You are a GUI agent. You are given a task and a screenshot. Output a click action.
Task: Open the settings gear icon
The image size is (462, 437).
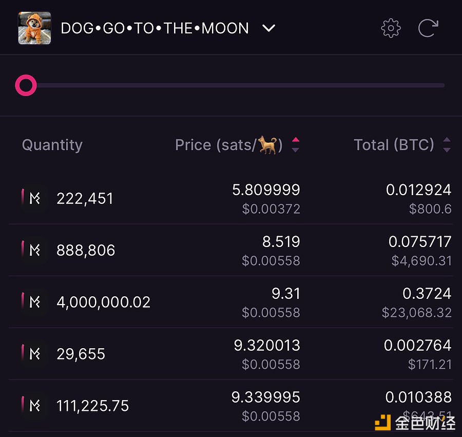391,28
